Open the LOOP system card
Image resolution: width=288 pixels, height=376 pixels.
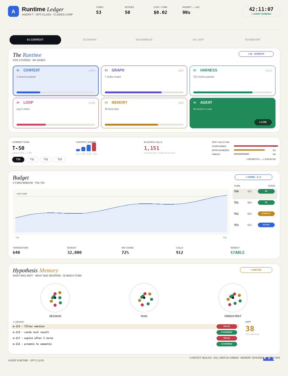(56, 113)
